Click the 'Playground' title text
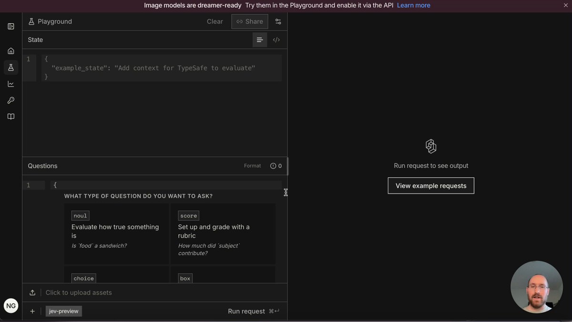 click(x=55, y=21)
